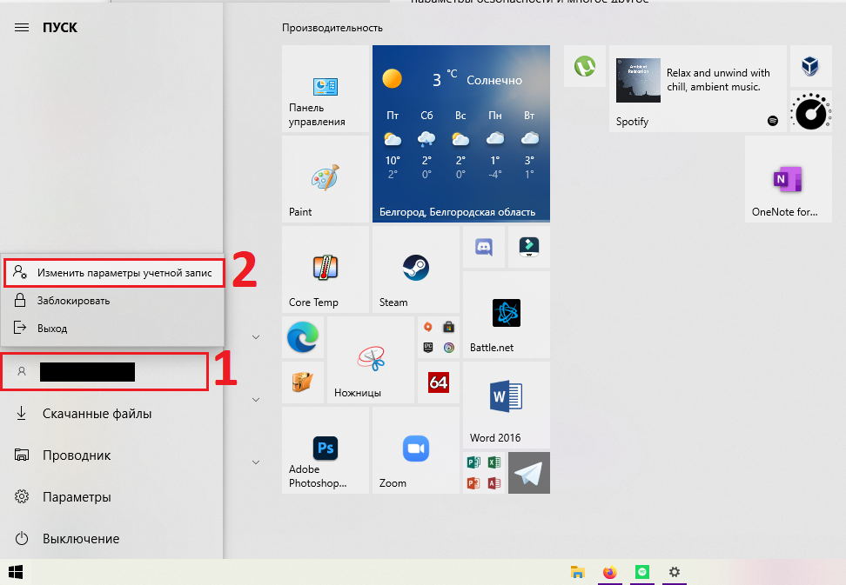Switch to Spotify on the taskbar

[x=642, y=572]
